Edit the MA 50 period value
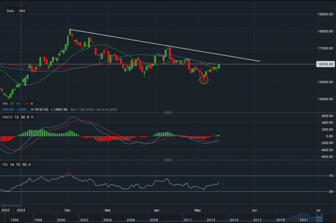The width and height of the screenshot is (336, 223). [x=19, y=103]
